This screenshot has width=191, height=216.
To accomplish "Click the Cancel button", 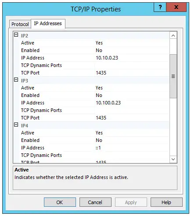I will [95, 202].
